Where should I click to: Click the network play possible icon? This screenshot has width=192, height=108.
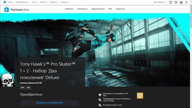coord(100,105)
